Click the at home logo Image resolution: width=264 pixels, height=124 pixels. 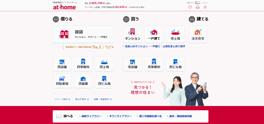click(x=64, y=7)
